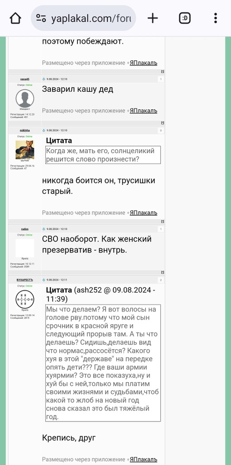Viewport: 231px width, 465px height.
Task: Click post link icon beside miklyha's date
Action: tap(44, 130)
